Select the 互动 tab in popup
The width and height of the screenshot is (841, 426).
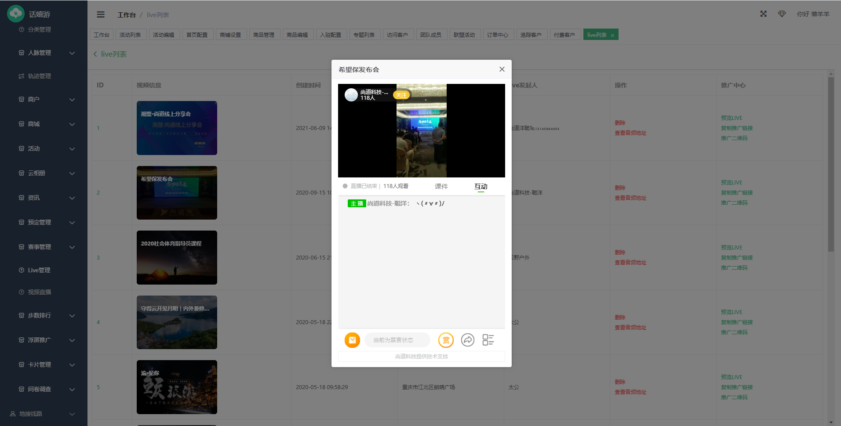pos(481,186)
